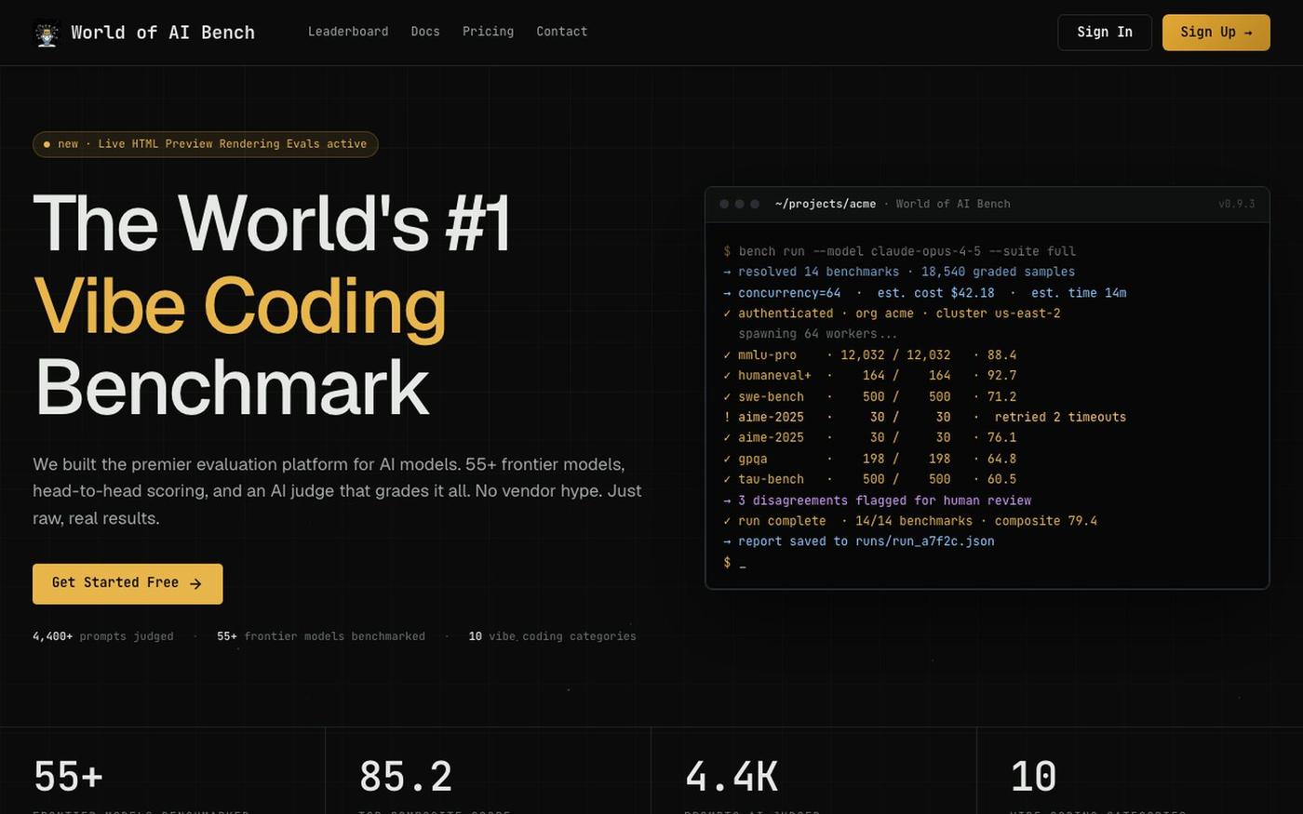Click the arrow icon in Get Started Free

195,583
